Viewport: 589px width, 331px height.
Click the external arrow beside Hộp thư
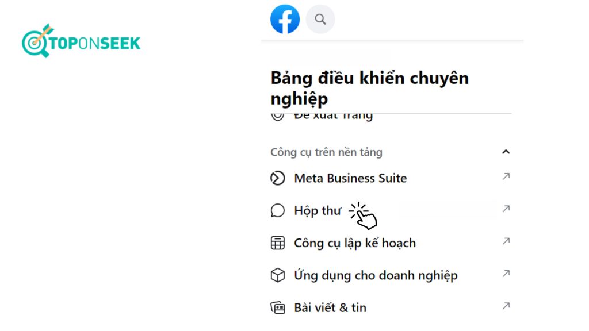coord(506,209)
